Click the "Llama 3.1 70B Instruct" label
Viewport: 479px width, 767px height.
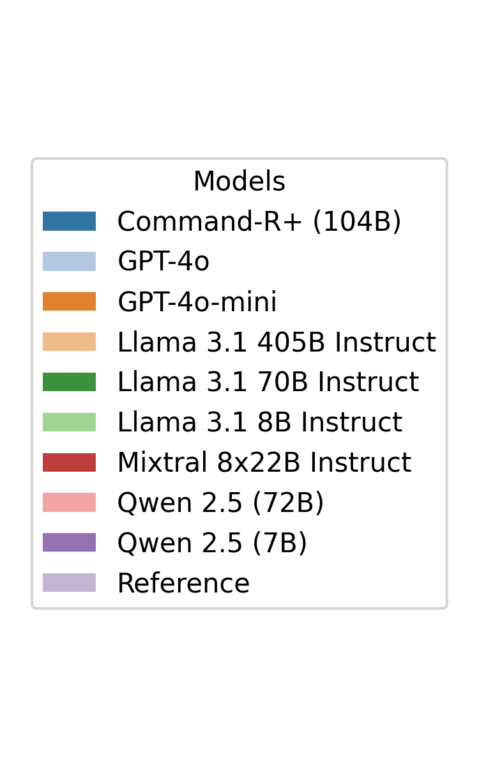click(268, 383)
